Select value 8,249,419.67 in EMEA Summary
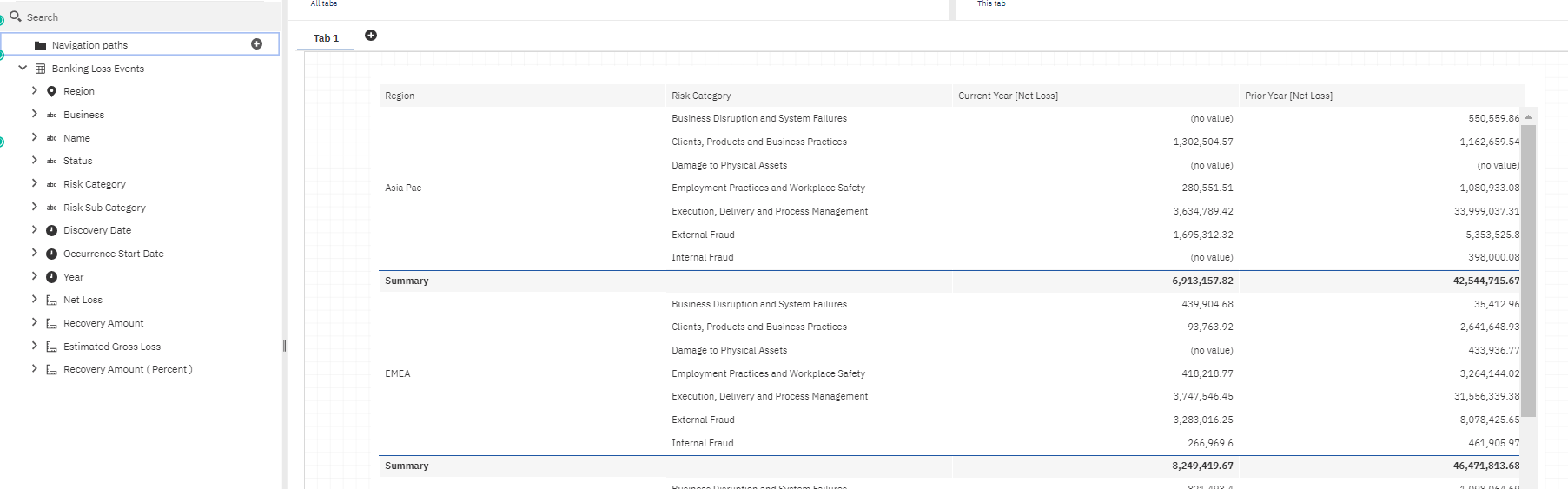Image resolution: width=1568 pixels, height=489 pixels. coord(1202,466)
